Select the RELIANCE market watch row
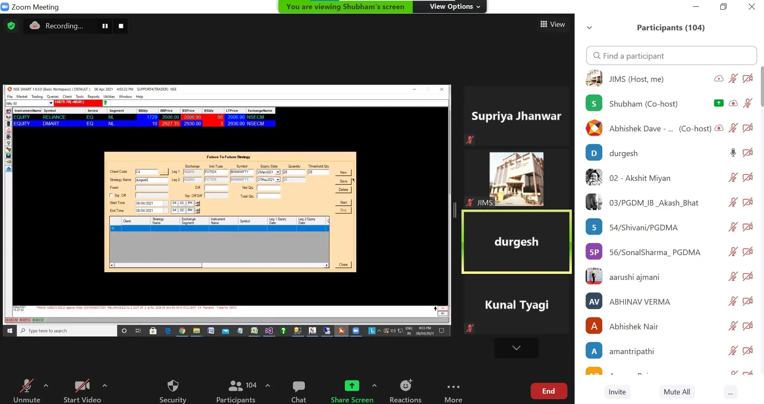764x404 pixels. tap(144, 117)
